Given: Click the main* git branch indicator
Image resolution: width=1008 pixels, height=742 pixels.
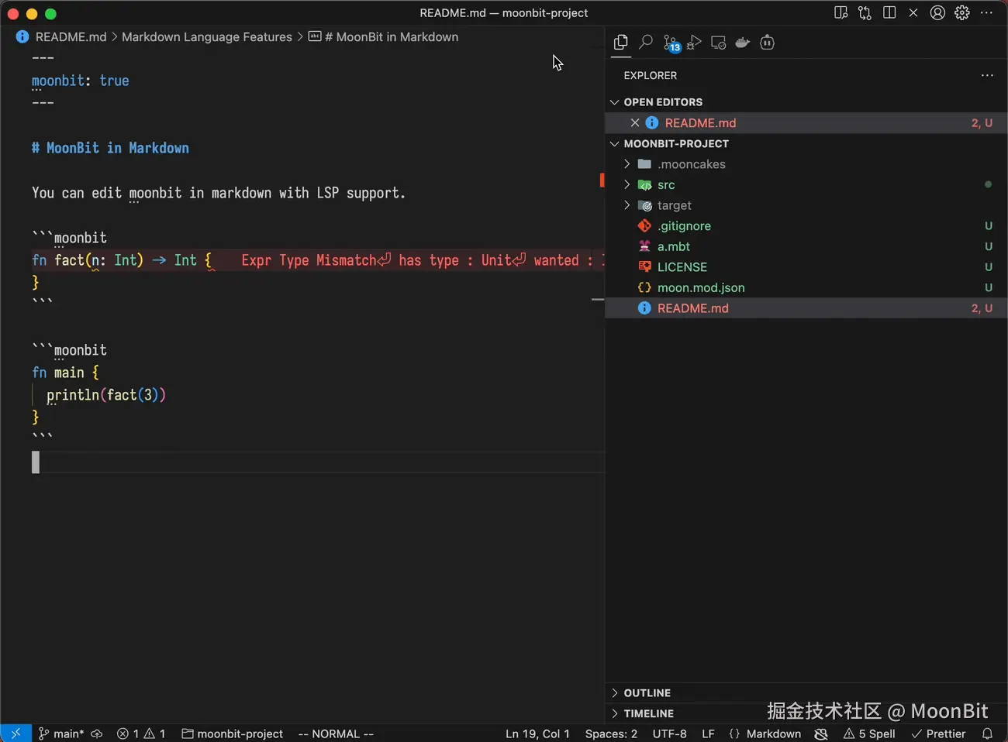Looking at the screenshot, I should [61, 733].
